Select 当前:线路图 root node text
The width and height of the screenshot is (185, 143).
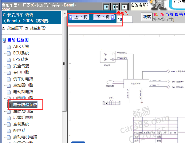pos(18,40)
